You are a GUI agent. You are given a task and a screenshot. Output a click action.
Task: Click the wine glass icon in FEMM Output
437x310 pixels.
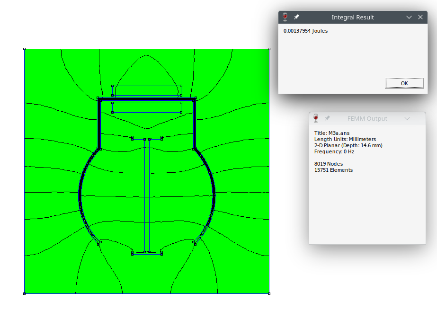316,118
